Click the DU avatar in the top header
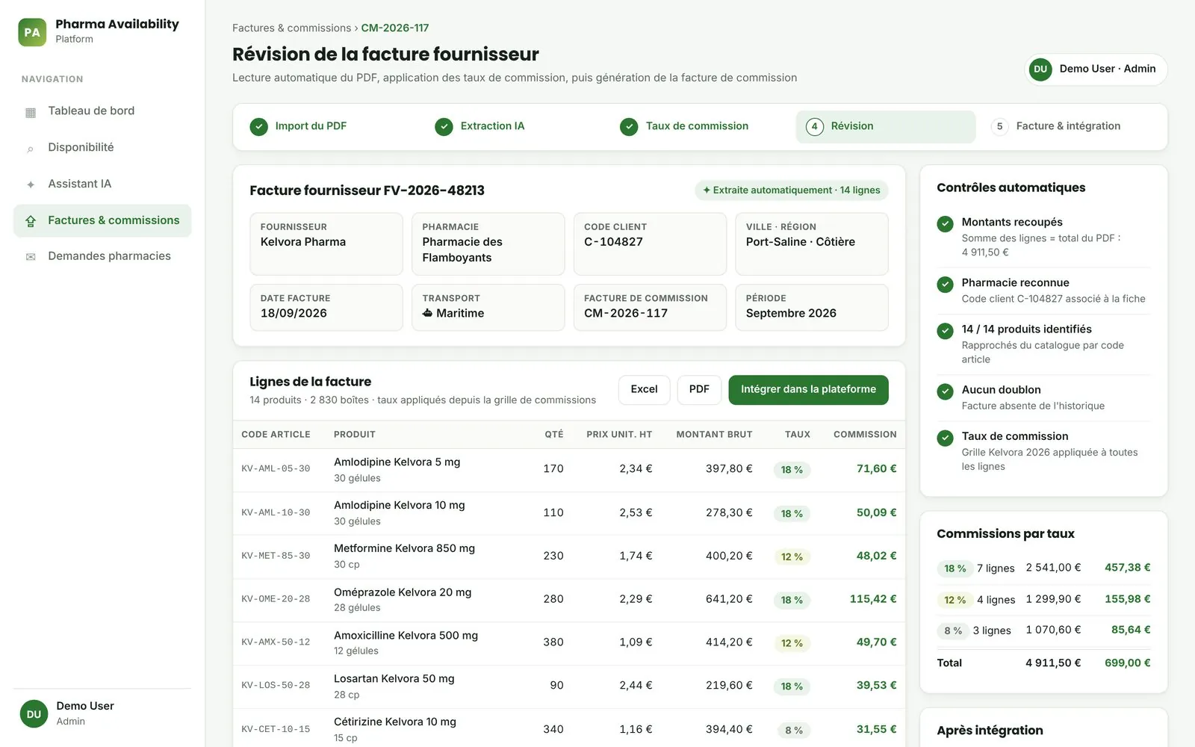The width and height of the screenshot is (1195, 747). (1040, 69)
